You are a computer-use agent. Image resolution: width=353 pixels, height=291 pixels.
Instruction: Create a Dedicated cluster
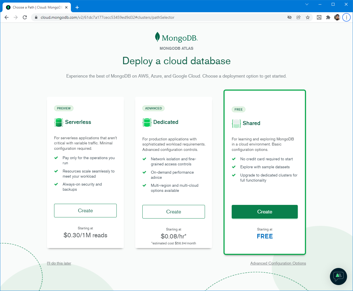tap(173, 212)
